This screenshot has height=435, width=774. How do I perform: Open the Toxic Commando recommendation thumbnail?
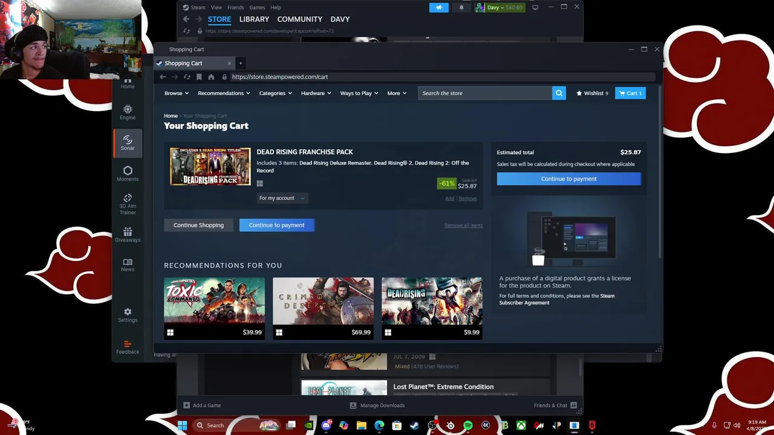pyautogui.click(x=214, y=301)
